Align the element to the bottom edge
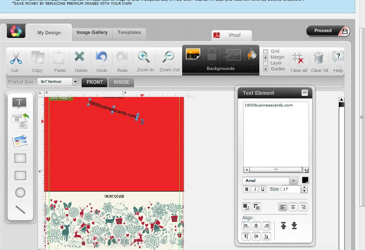The width and height of the screenshot is (365, 250). 266,237
